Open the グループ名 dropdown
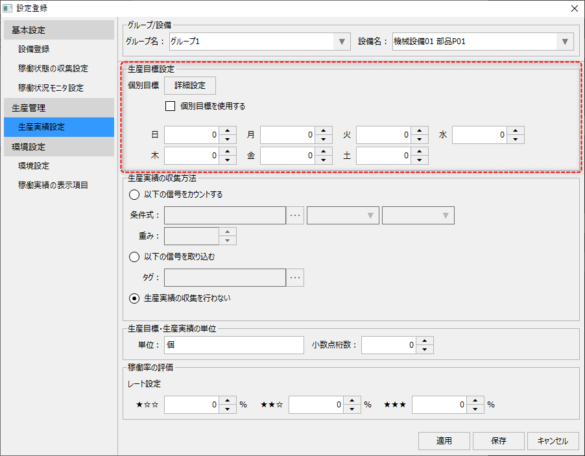Screen dimensions: 585x456 [x=342, y=41]
